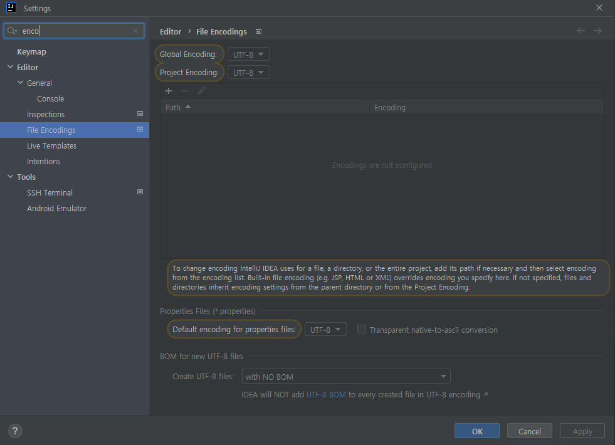Click project icon on SSH Terminal row

click(x=140, y=192)
